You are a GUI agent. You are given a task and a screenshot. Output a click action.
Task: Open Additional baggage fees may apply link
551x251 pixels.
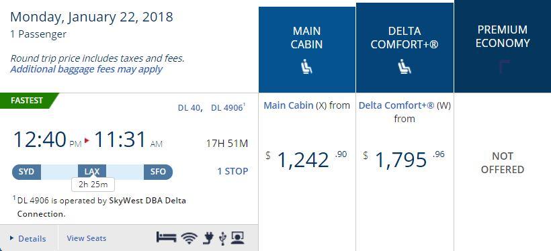(87, 69)
